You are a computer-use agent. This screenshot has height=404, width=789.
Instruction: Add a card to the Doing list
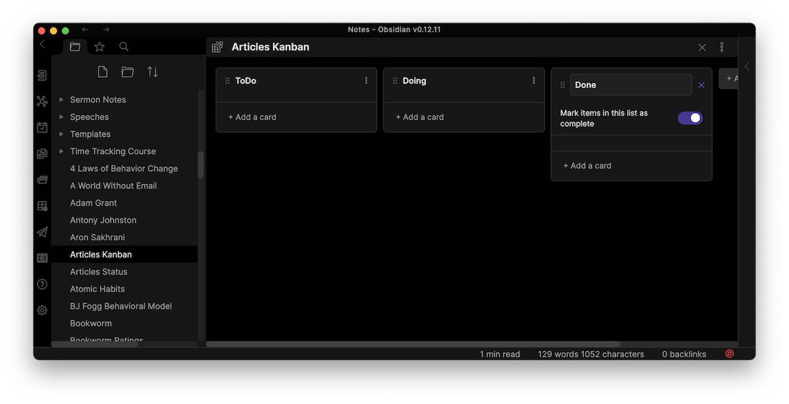(x=420, y=117)
